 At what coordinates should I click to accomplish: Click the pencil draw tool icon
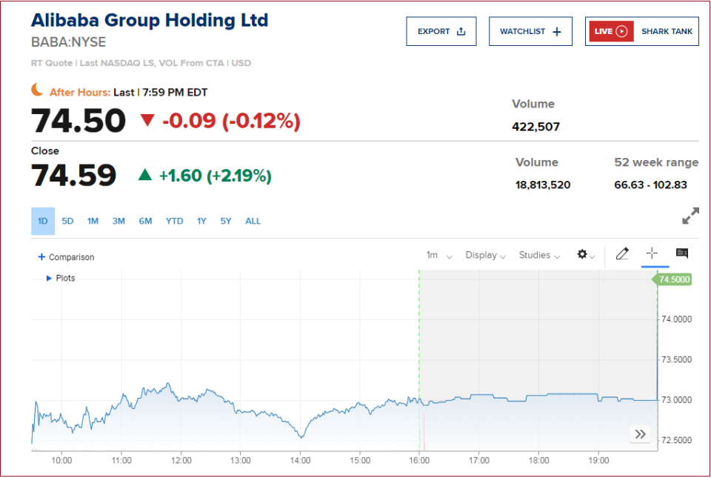622,254
